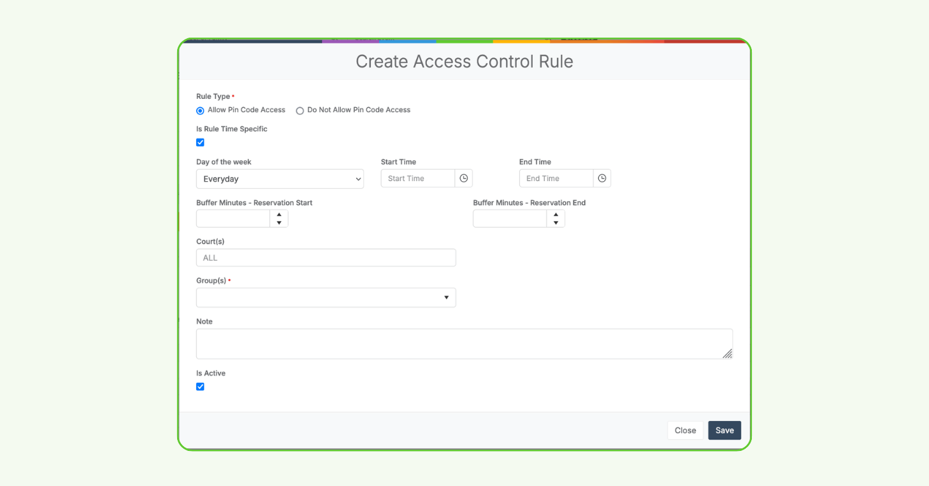929x486 pixels.
Task: Select Allow Pin Code Access radio
Action: pyautogui.click(x=201, y=110)
